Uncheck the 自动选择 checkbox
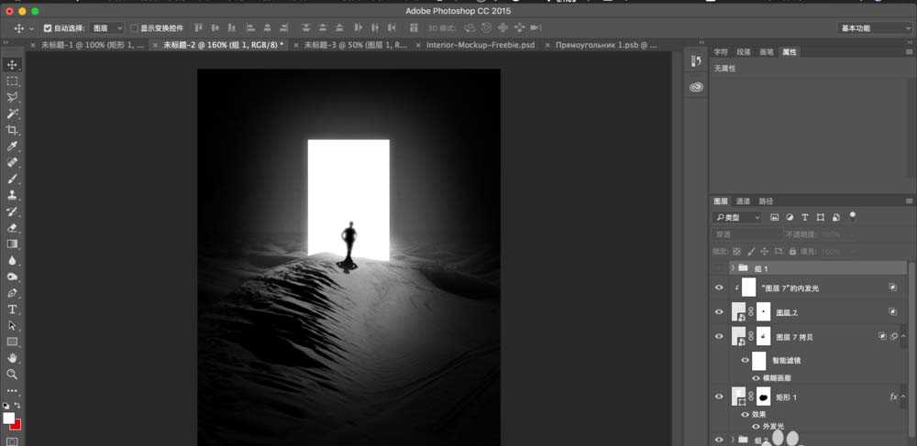917x446 pixels. click(x=48, y=28)
